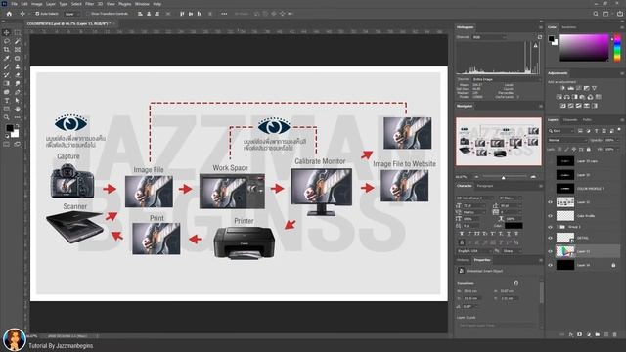Click the font size input field
The height and width of the screenshot is (352, 626).
tap(473, 205)
